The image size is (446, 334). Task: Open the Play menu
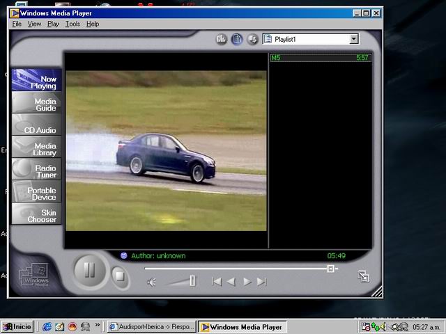(x=53, y=24)
